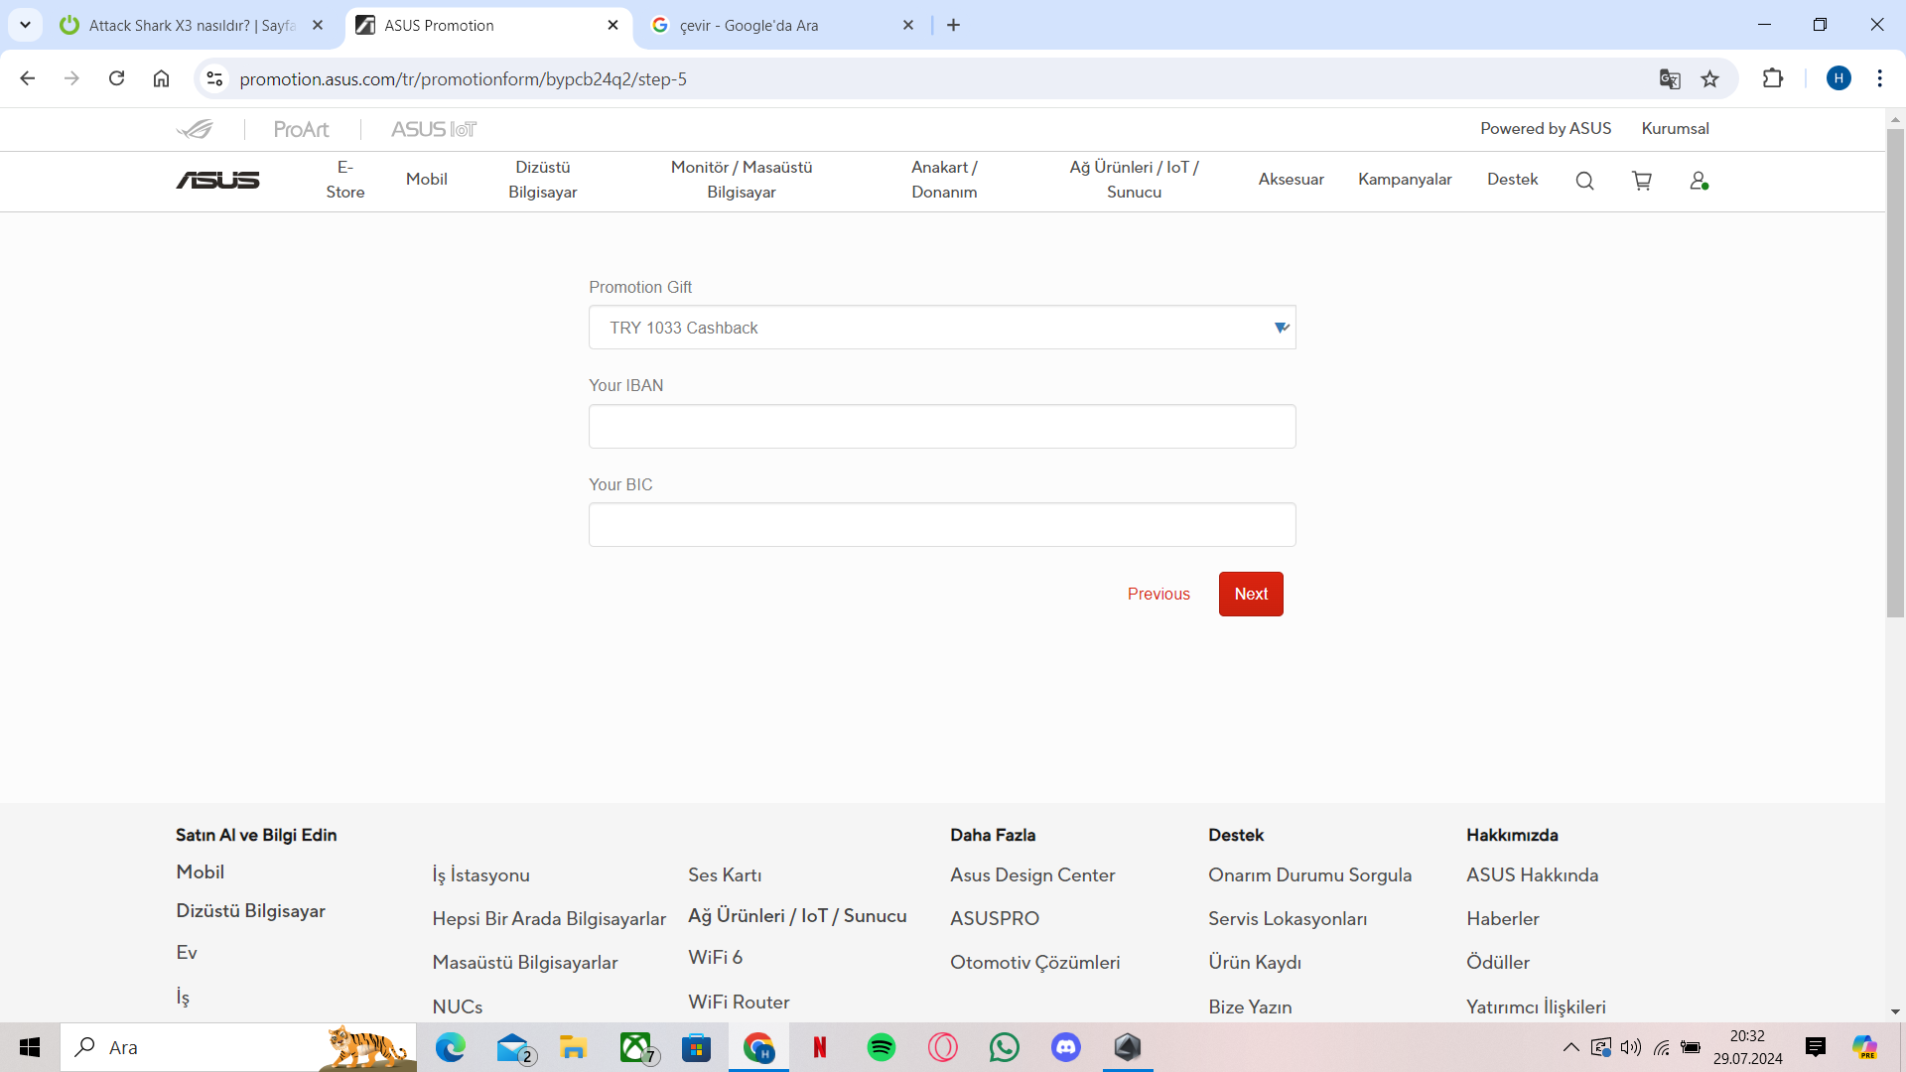Viewport: 1906px width, 1072px height.
Task: Click the ROG logo icon
Action: point(195,129)
